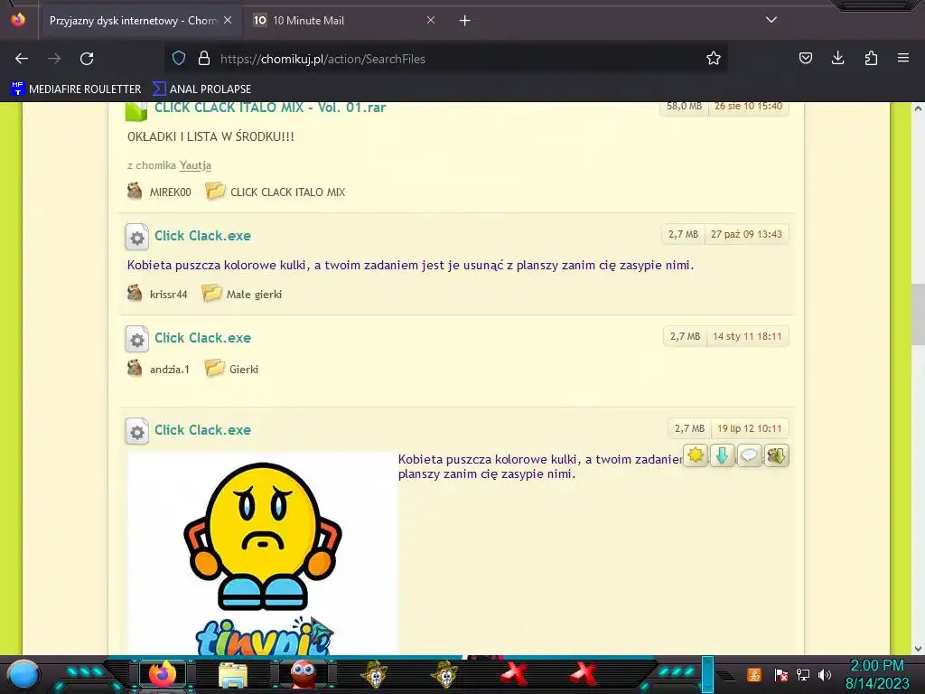
Task: Click the hamster avatar next to andzia.1
Action: point(135,369)
